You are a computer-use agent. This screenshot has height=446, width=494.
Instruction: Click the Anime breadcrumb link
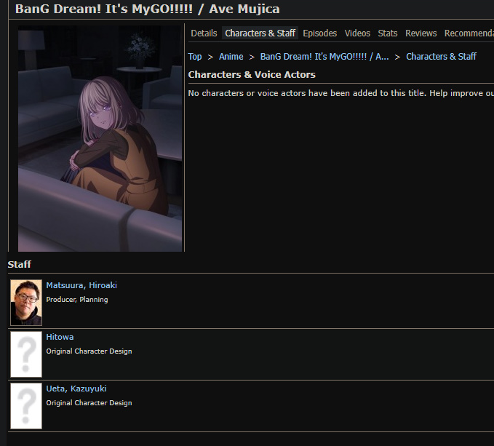click(231, 57)
